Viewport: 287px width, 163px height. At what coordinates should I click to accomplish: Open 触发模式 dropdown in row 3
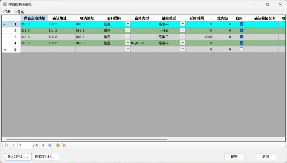coord(183,37)
